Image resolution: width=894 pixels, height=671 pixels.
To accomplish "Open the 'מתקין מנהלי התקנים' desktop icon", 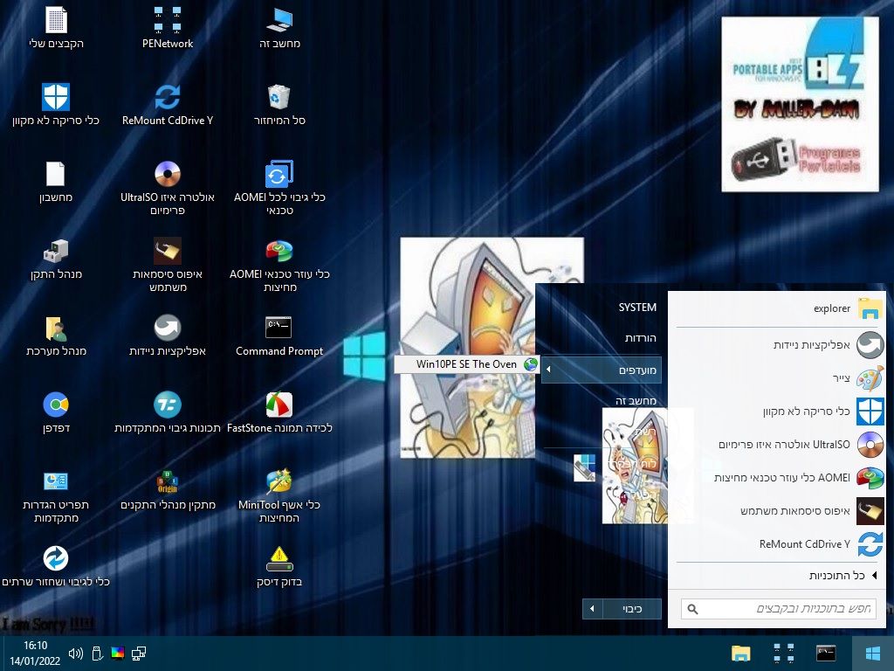I will pos(168,490).
